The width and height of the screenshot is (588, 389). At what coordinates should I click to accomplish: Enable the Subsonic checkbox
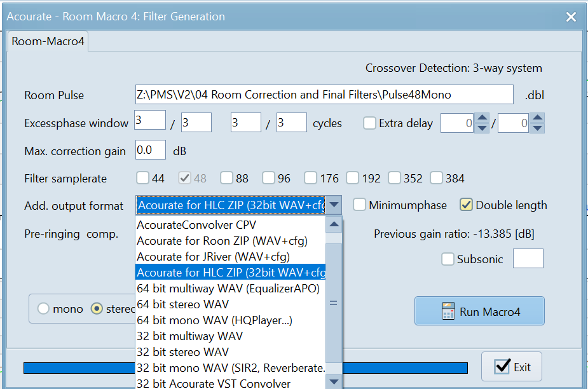click(x=448, y=259)
